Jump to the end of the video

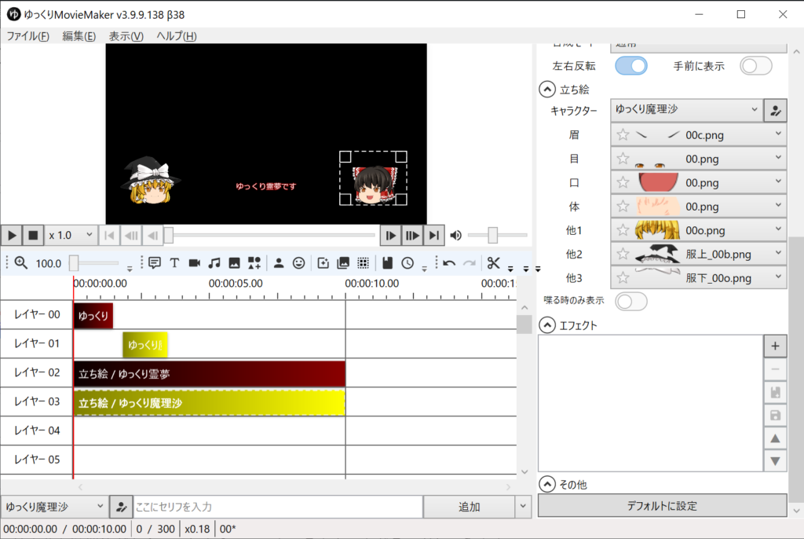pyautogui.click(x=433, y=236)
